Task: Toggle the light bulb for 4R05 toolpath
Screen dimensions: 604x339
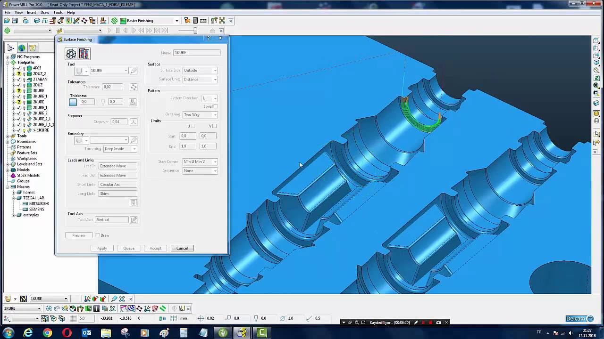Action: point(24,68)
